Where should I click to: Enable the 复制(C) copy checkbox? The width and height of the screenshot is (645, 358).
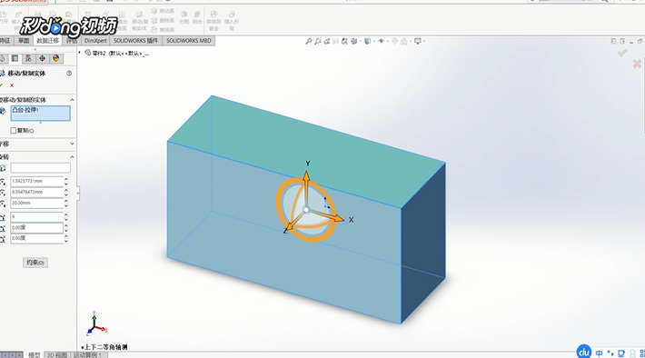click(13, 131)
